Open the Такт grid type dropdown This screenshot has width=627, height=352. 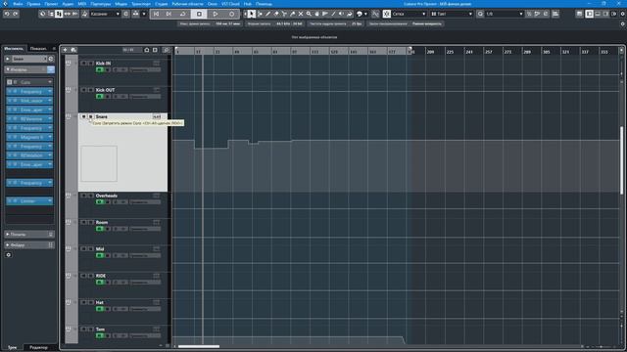(452, 14)
